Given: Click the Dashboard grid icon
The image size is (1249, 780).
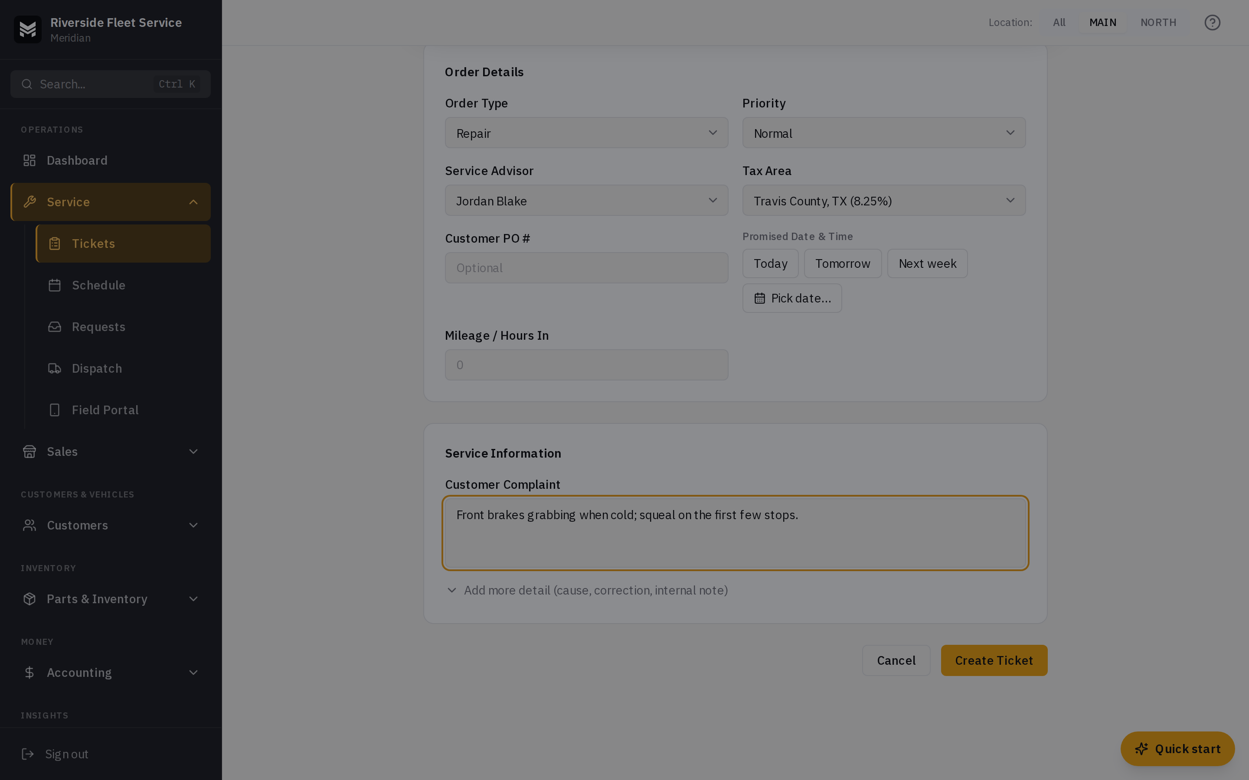Looking at the screenshot, I should pyautogui.click(x=29, y=160).
